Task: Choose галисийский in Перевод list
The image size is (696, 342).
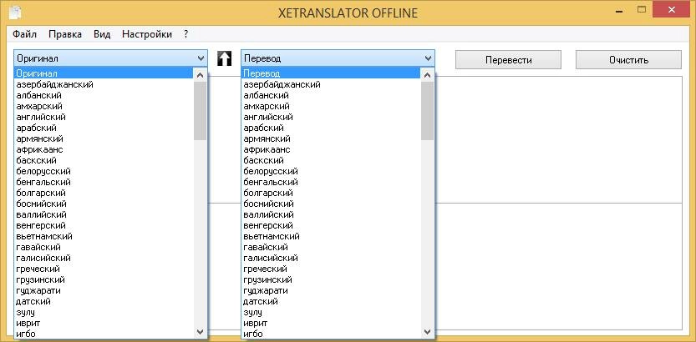Action: (x=331, y=258)
